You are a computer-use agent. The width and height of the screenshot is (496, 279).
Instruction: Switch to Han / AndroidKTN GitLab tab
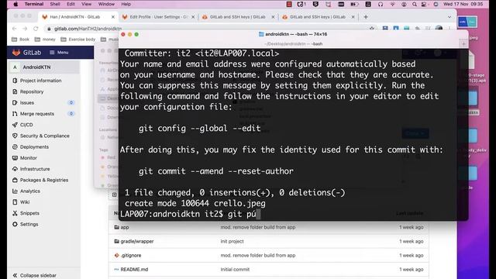[x=75, y=17]
